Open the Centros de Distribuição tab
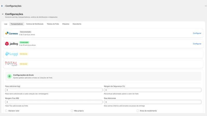Image resolution: width=207 pixels, height=116 pixels. (35, 24)
